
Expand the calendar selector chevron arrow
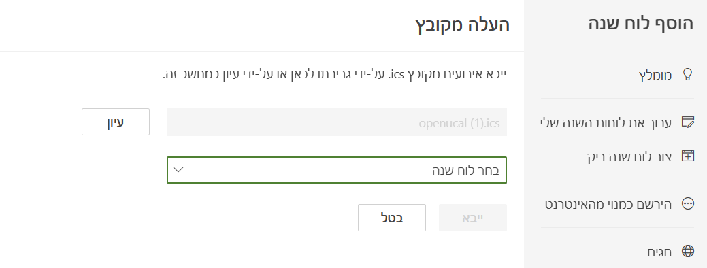pos(178,170)
